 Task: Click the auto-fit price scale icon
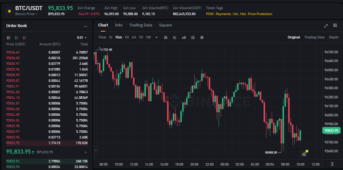click(332, 164)
